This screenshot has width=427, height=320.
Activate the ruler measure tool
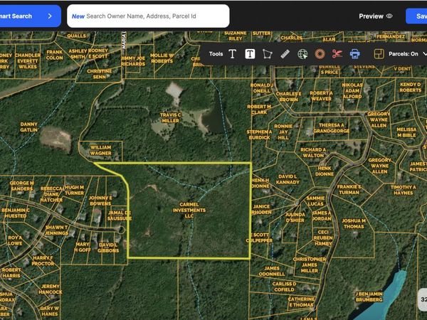(285, 53)
